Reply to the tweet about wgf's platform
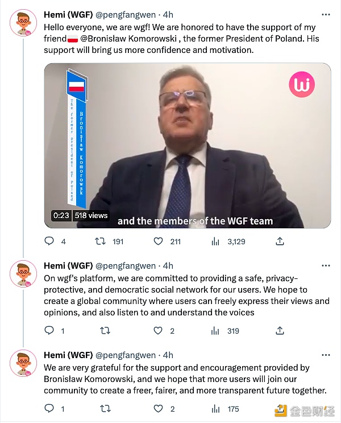The image size is (341, 423). coord(49,331)
